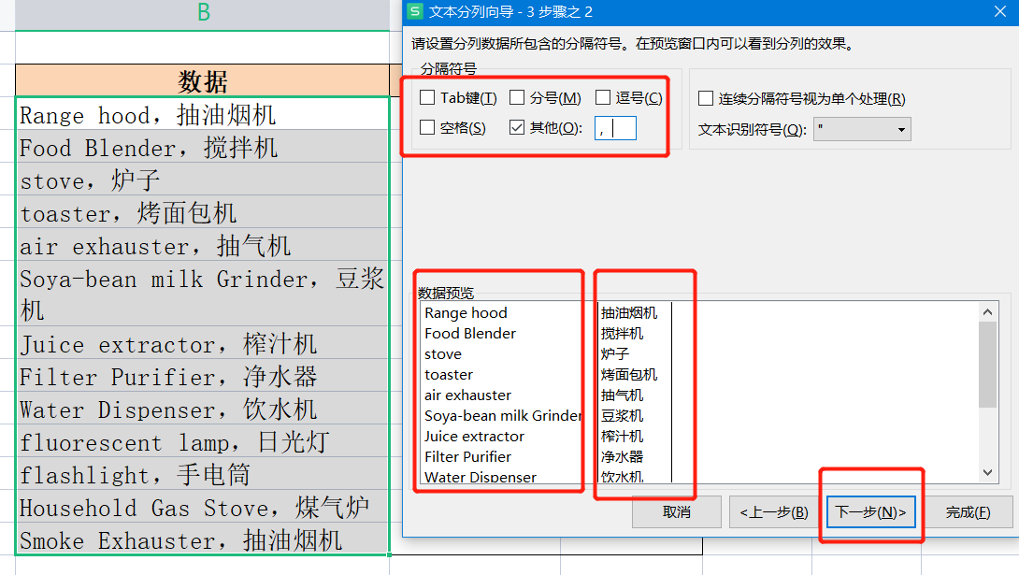This screenshot has height=575, width=1019.
Task: Select the 'Range hood，抽油烟机' cell
Action: [x=203, y=114]
